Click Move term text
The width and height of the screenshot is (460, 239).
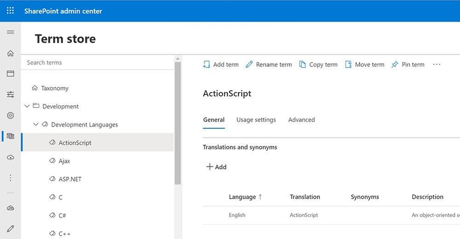pos(370,65)
